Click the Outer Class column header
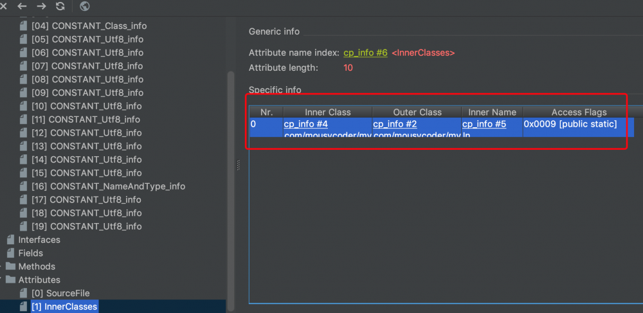The width and height of the screenshot is (643, 313). [x=417, y=112]
